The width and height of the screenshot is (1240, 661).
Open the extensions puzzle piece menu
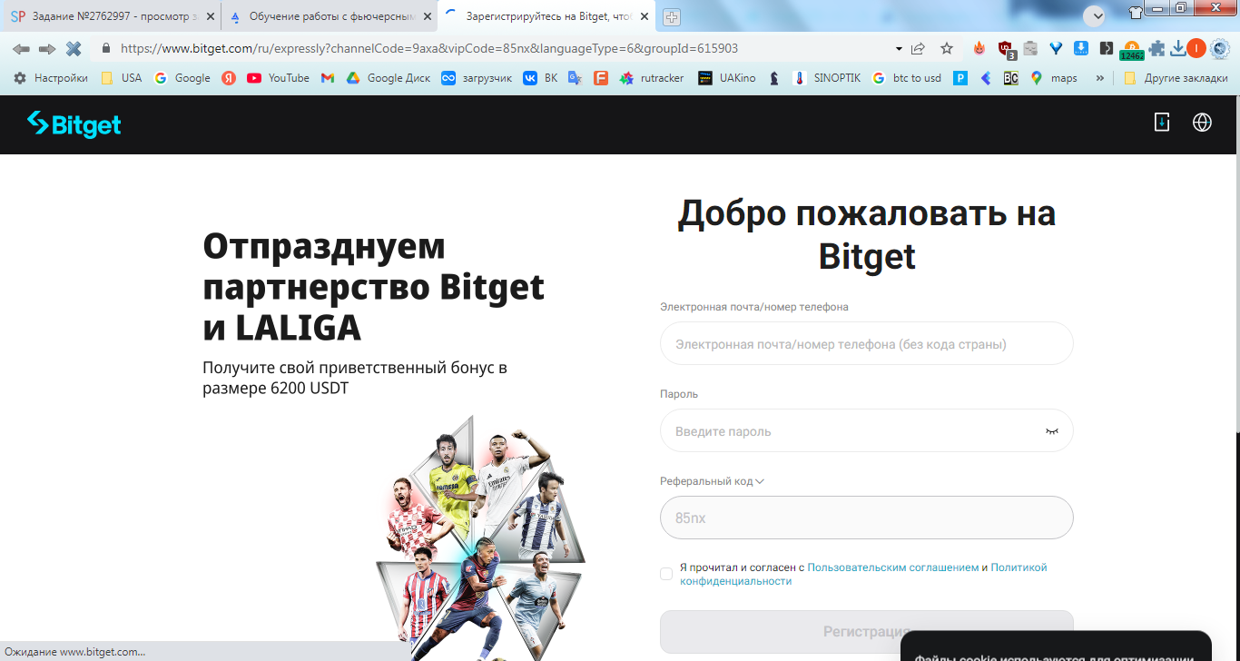[1156, 48]
